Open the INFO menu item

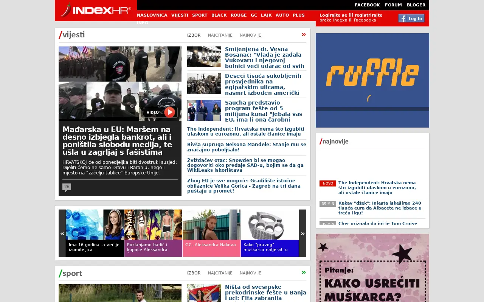[x=143, y=23]
